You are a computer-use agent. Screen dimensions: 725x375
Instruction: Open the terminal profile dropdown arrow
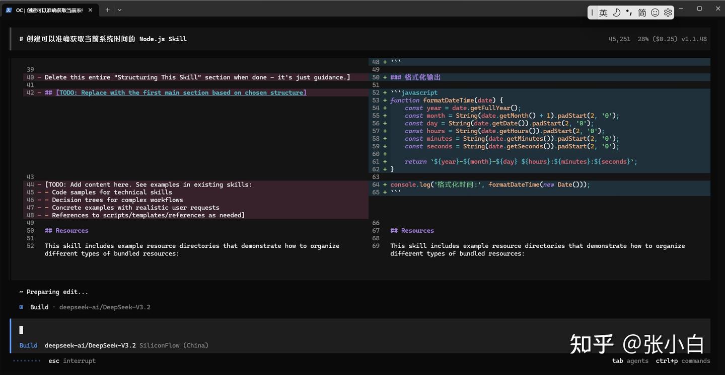coord(119,10)
